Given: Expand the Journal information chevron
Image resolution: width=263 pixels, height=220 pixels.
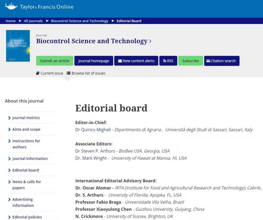Looking at the screenshot, I should (x=10, y=159).
